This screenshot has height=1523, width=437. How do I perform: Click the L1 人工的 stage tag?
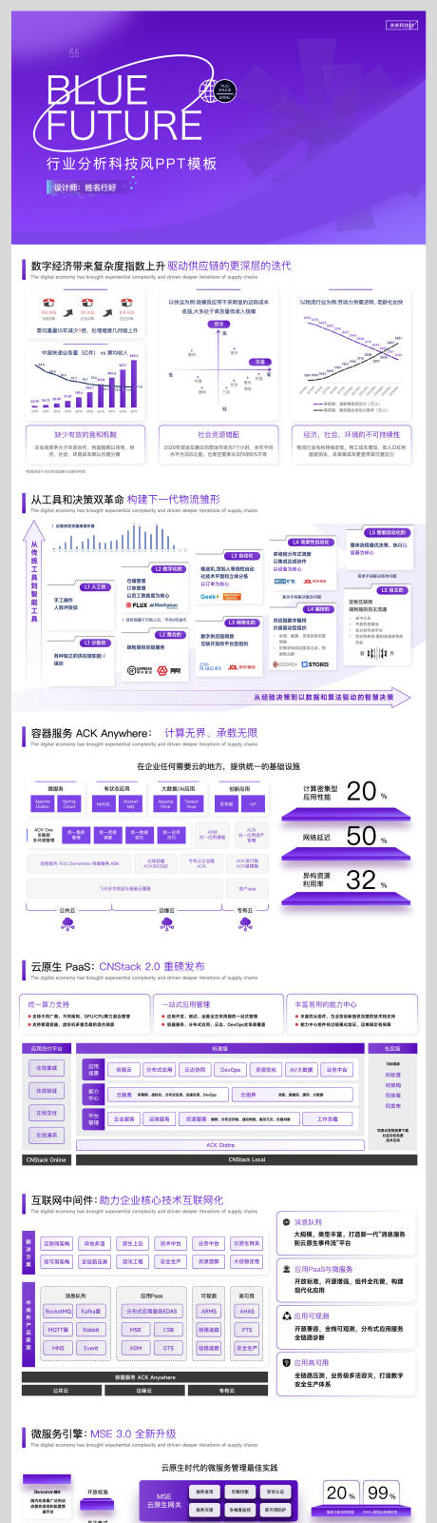click(95, 587)
